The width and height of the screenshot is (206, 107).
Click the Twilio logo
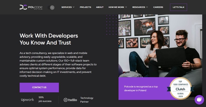pos(70,100)
